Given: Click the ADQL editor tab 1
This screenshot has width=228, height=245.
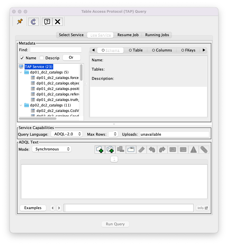Looking at the screenshot, I should [x=114, y=159].
